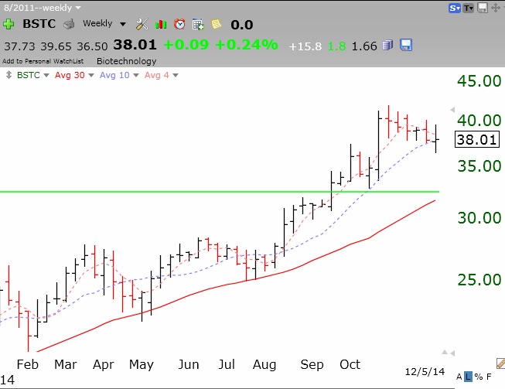Click Add to Personal WatchList link
Screen dimensions: 505x389
[43, 61]
